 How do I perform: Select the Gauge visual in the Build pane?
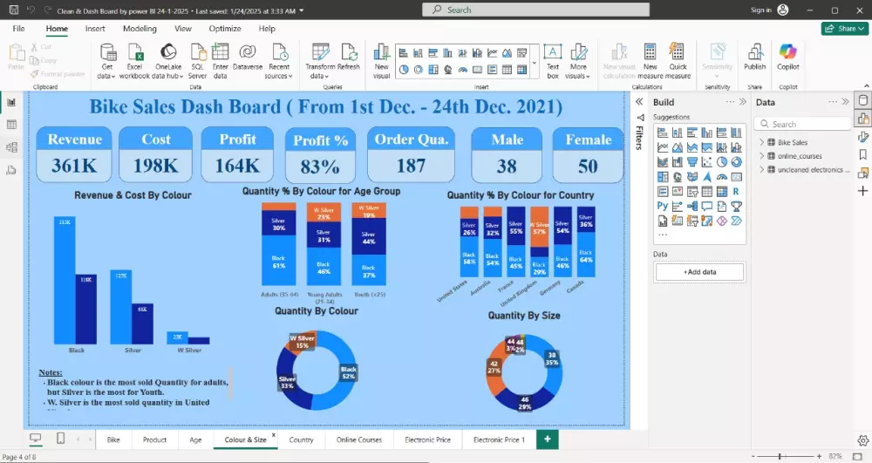722,177
